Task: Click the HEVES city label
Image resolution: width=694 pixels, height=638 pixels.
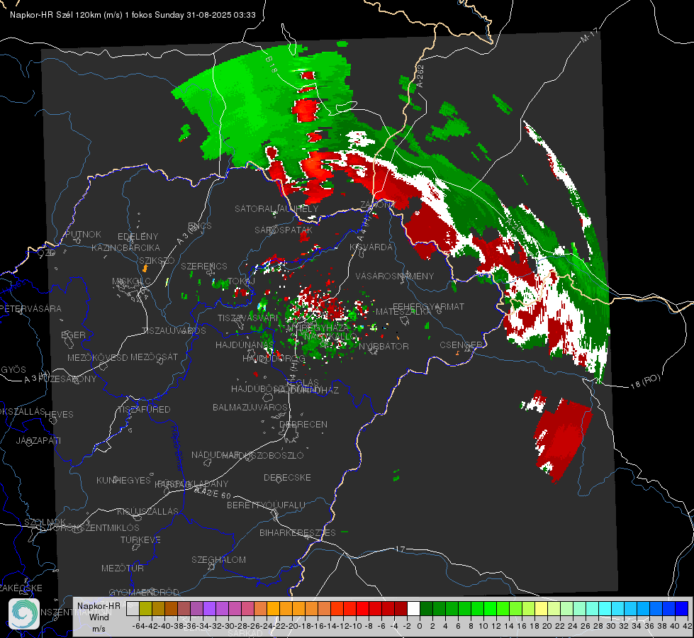Action: tap(59, 415)
